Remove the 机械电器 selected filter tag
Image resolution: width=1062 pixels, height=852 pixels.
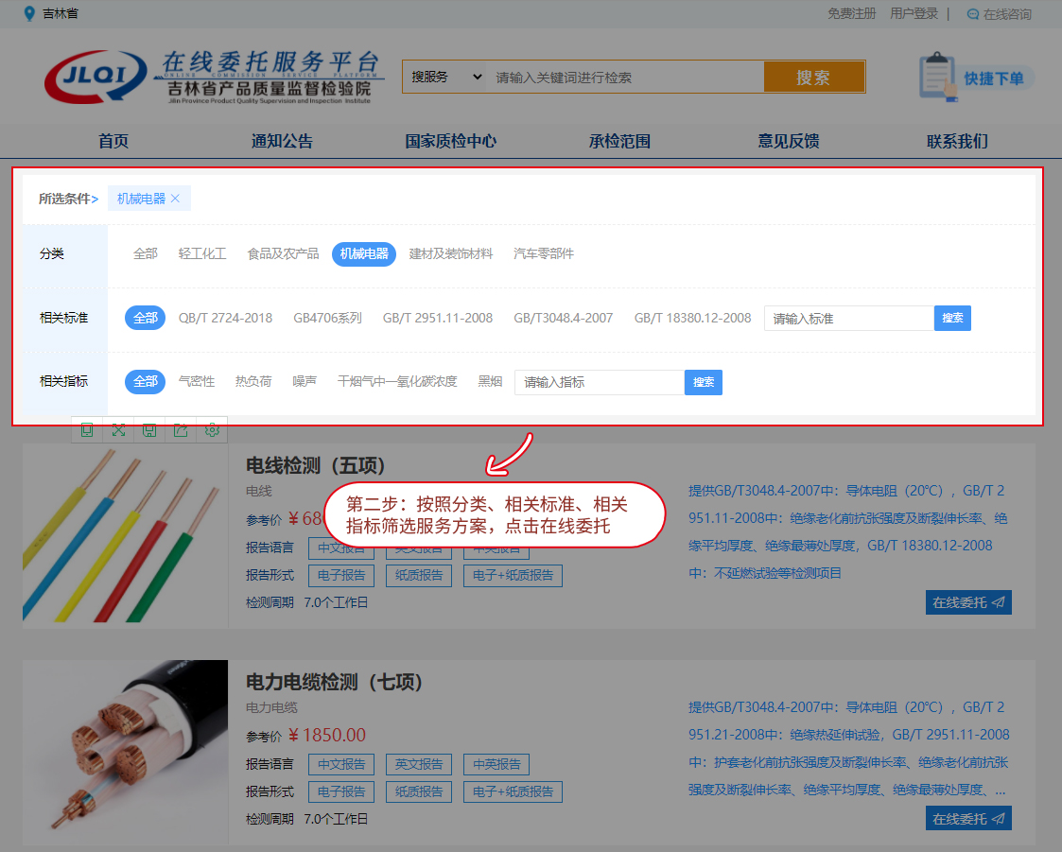click(175, 199)
